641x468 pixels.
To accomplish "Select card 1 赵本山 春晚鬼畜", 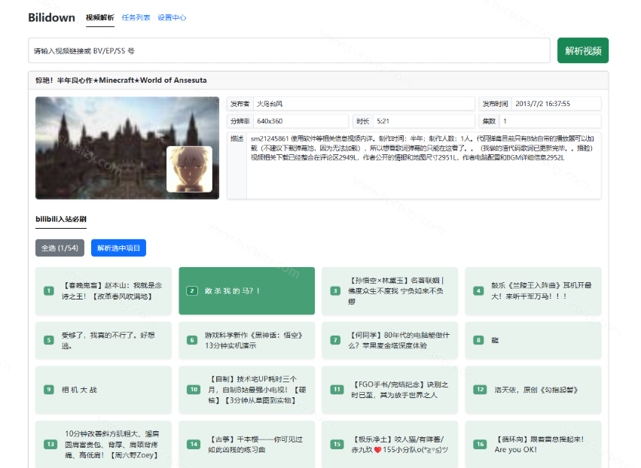I will tap(103, 290).
